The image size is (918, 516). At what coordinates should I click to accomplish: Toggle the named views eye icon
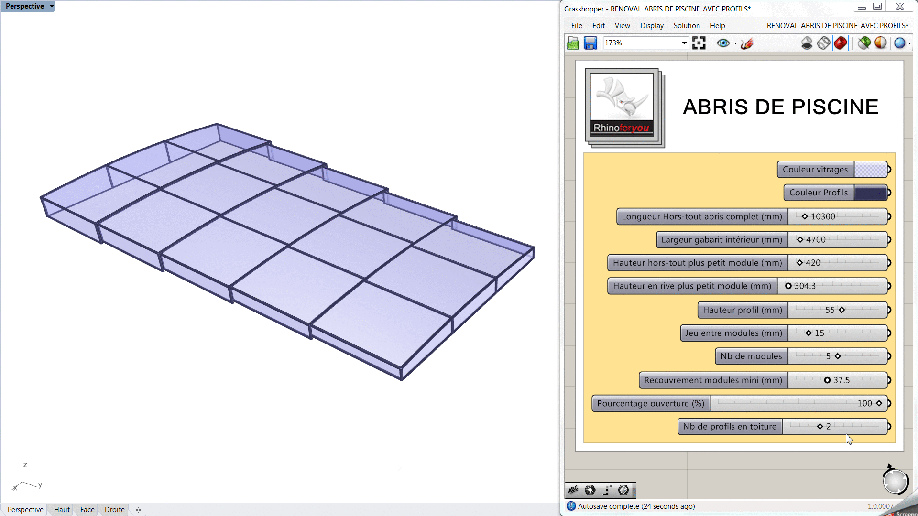click(723, 43)
